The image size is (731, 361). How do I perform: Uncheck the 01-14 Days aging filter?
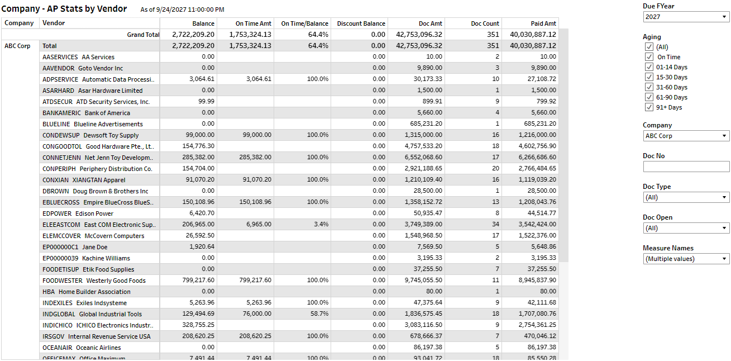point(649,67)
